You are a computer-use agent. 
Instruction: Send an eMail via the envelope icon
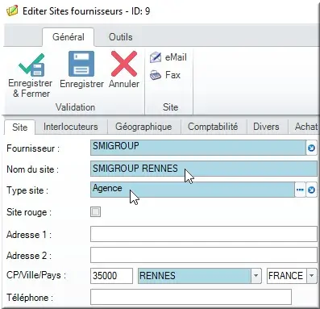pos(156,57)
